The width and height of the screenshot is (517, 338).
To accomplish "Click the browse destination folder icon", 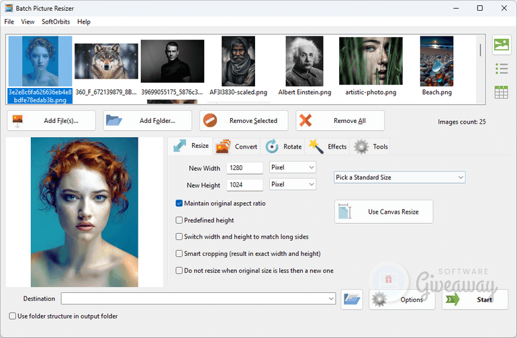I will click(x=352, y=299).
